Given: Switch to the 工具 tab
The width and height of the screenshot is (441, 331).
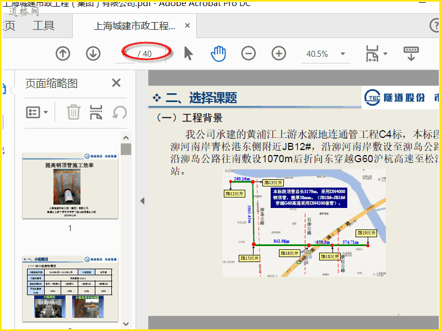Looking at the screenshot, I should point(44,25).
